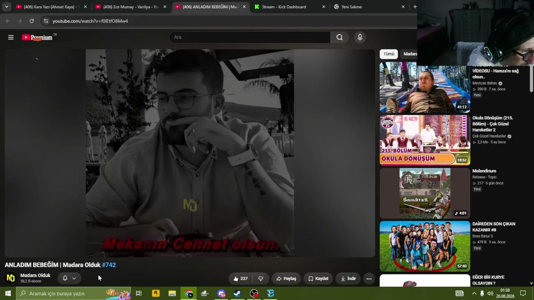
Task: Click the Paylaş share button
Action: click(286, 279)
